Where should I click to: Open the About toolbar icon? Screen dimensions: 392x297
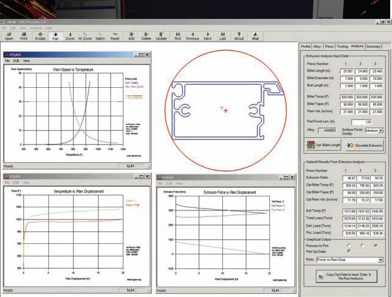[x=239, y=37]
